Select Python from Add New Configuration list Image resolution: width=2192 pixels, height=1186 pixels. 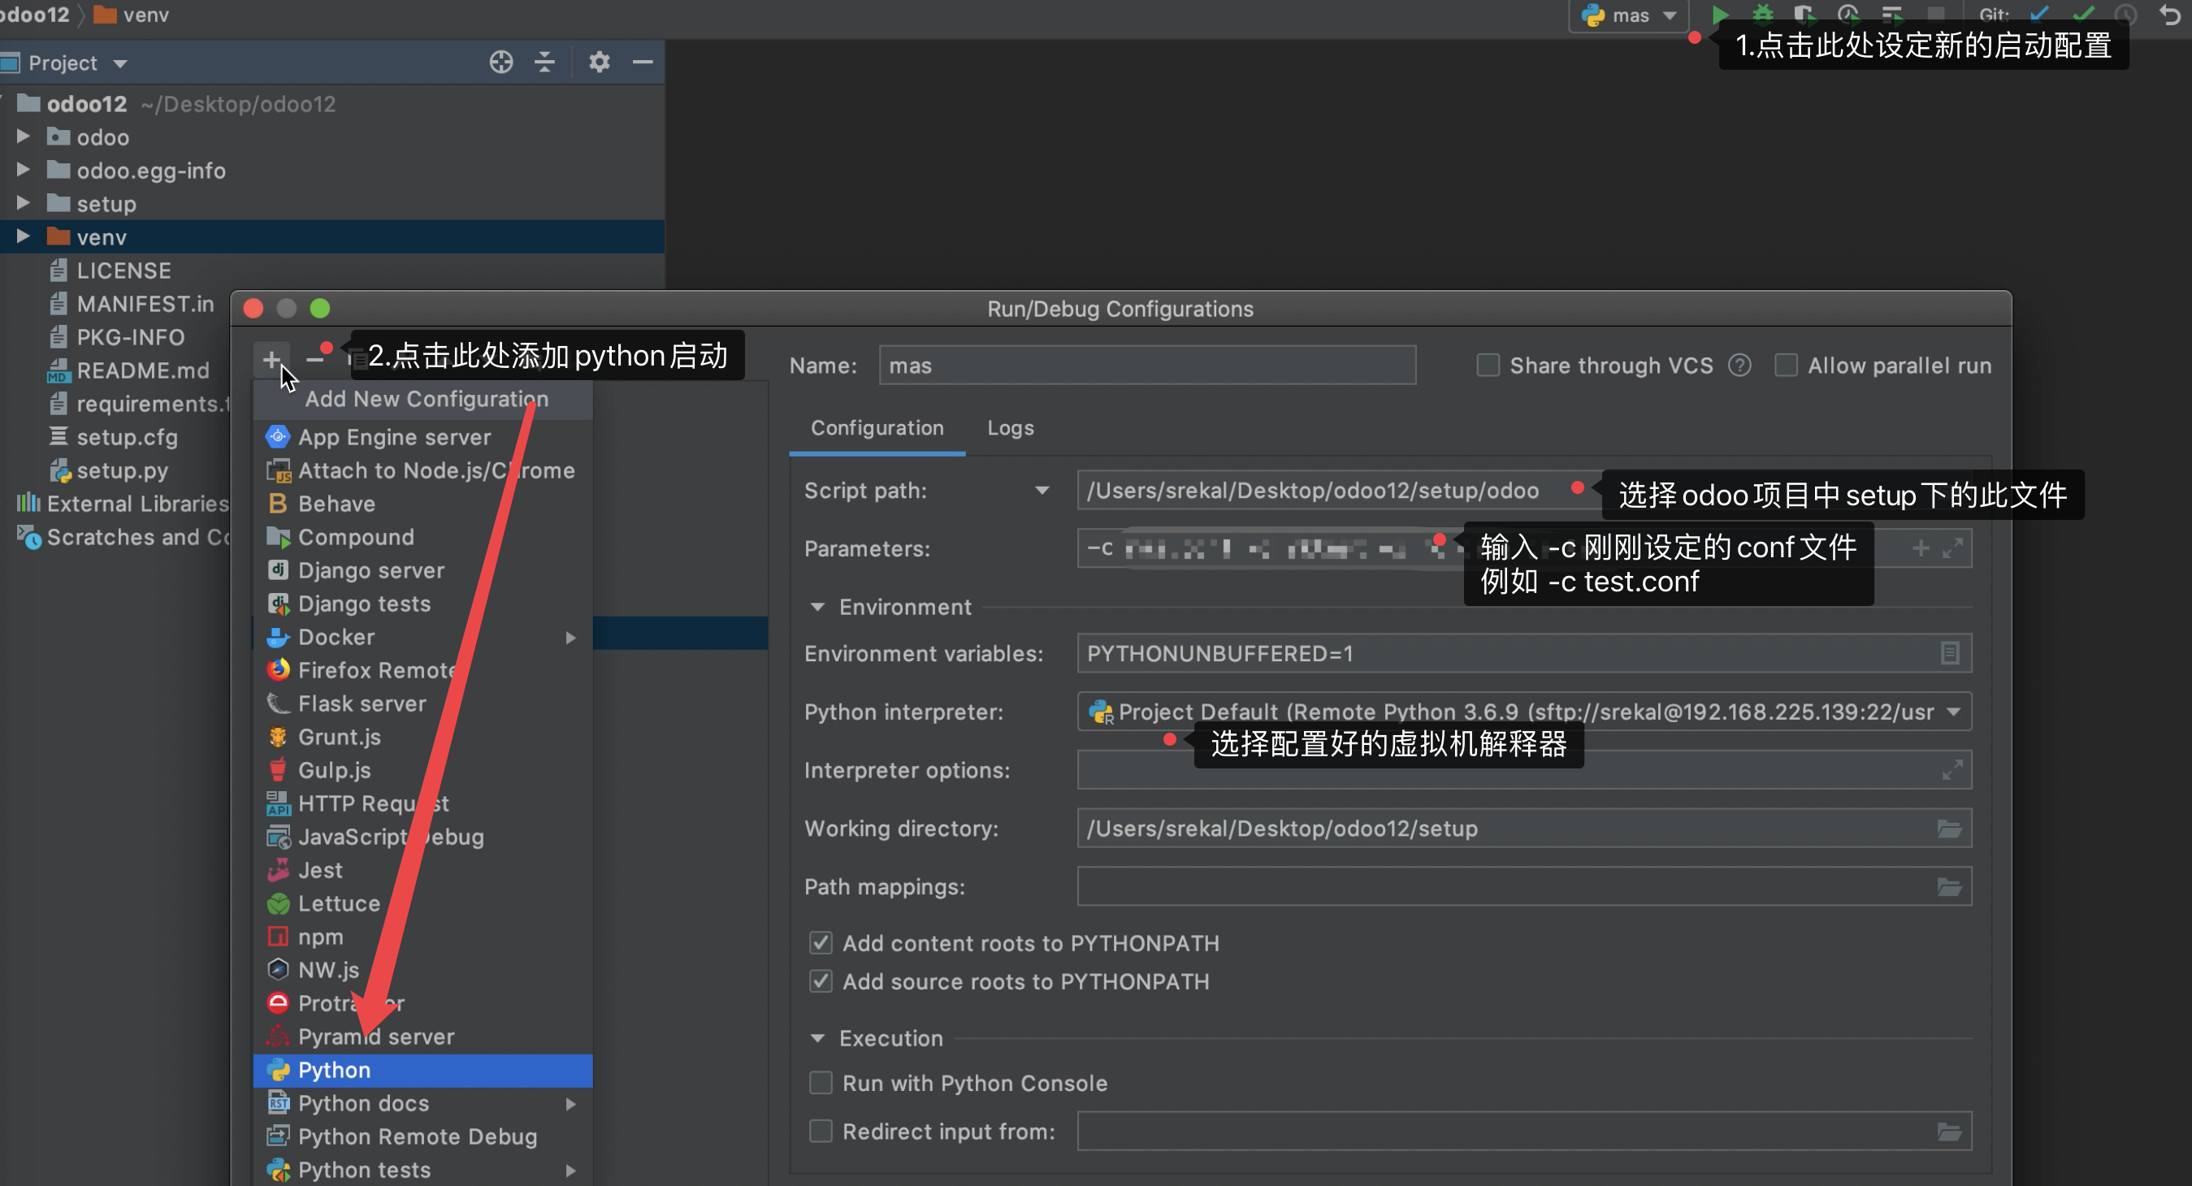[335, 1071]
